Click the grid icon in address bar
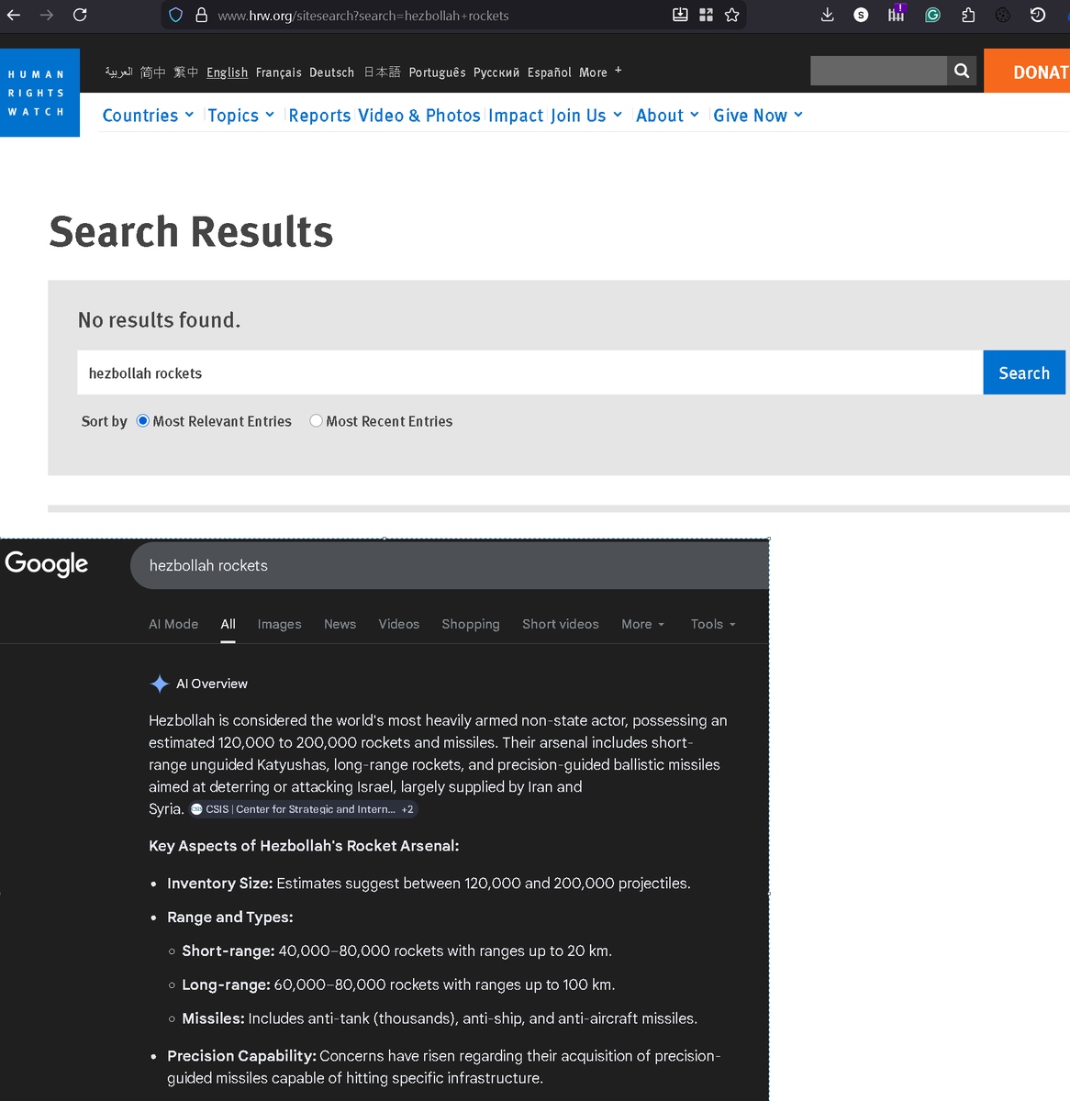The height and width of the screenshot is (1101, 1070). pos(706,15)
